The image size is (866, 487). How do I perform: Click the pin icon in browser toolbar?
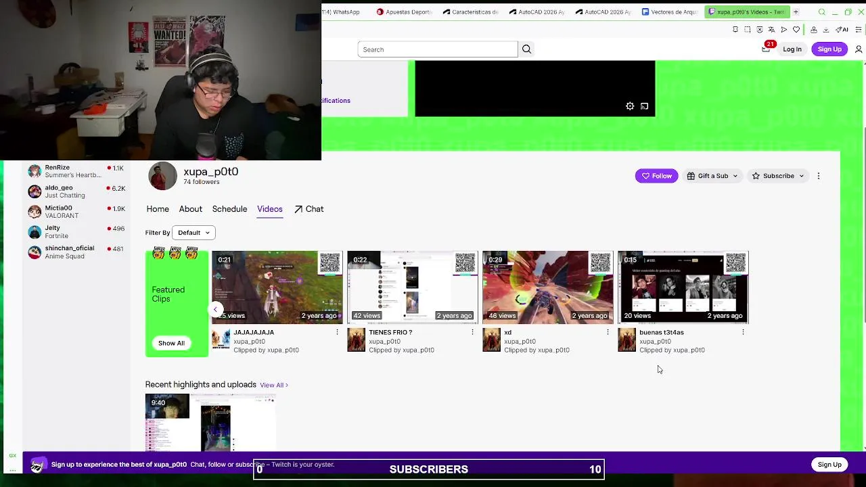point(735,30)
